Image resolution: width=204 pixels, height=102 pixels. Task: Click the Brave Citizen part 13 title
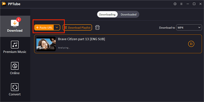[81, 39]
